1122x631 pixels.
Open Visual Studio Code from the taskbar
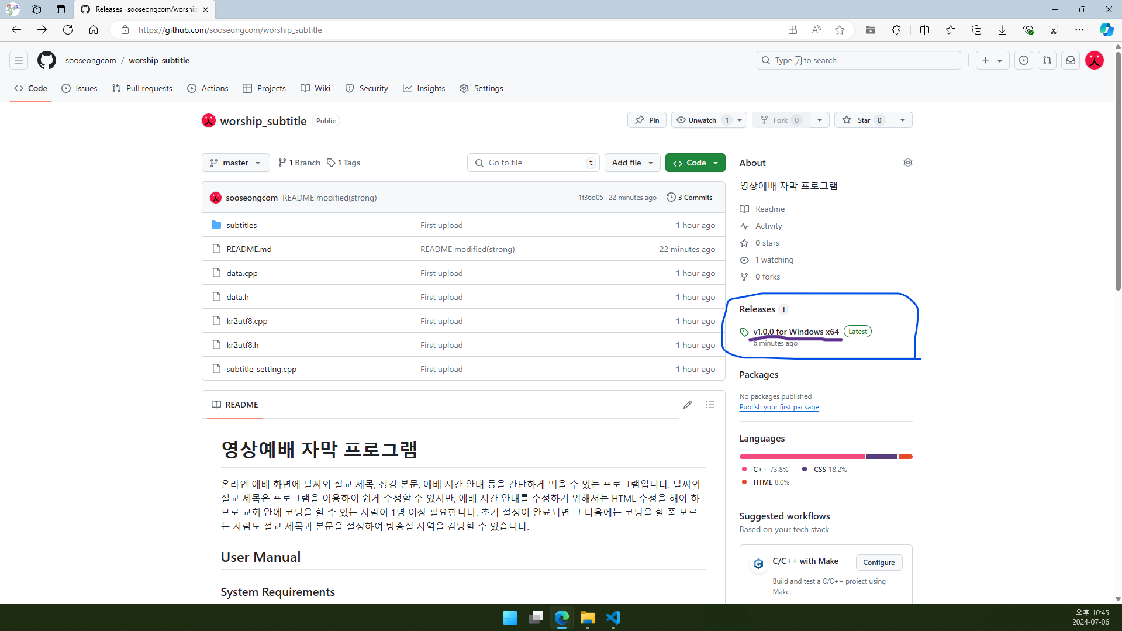click(x=613, y=618)
